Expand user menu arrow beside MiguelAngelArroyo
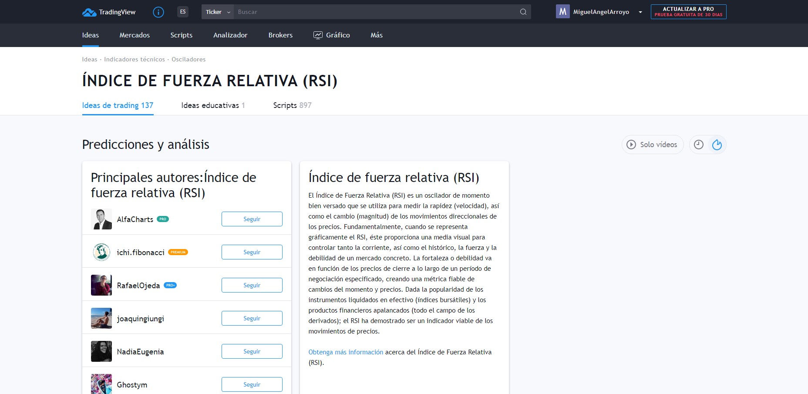The height and width of the screenshot is (394, 808). pyautogui.click(x=640, y=12)
